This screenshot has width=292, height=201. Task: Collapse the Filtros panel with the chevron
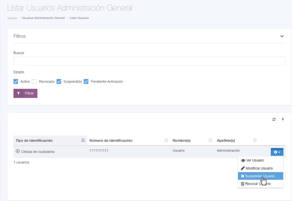(x=282, y=36)
